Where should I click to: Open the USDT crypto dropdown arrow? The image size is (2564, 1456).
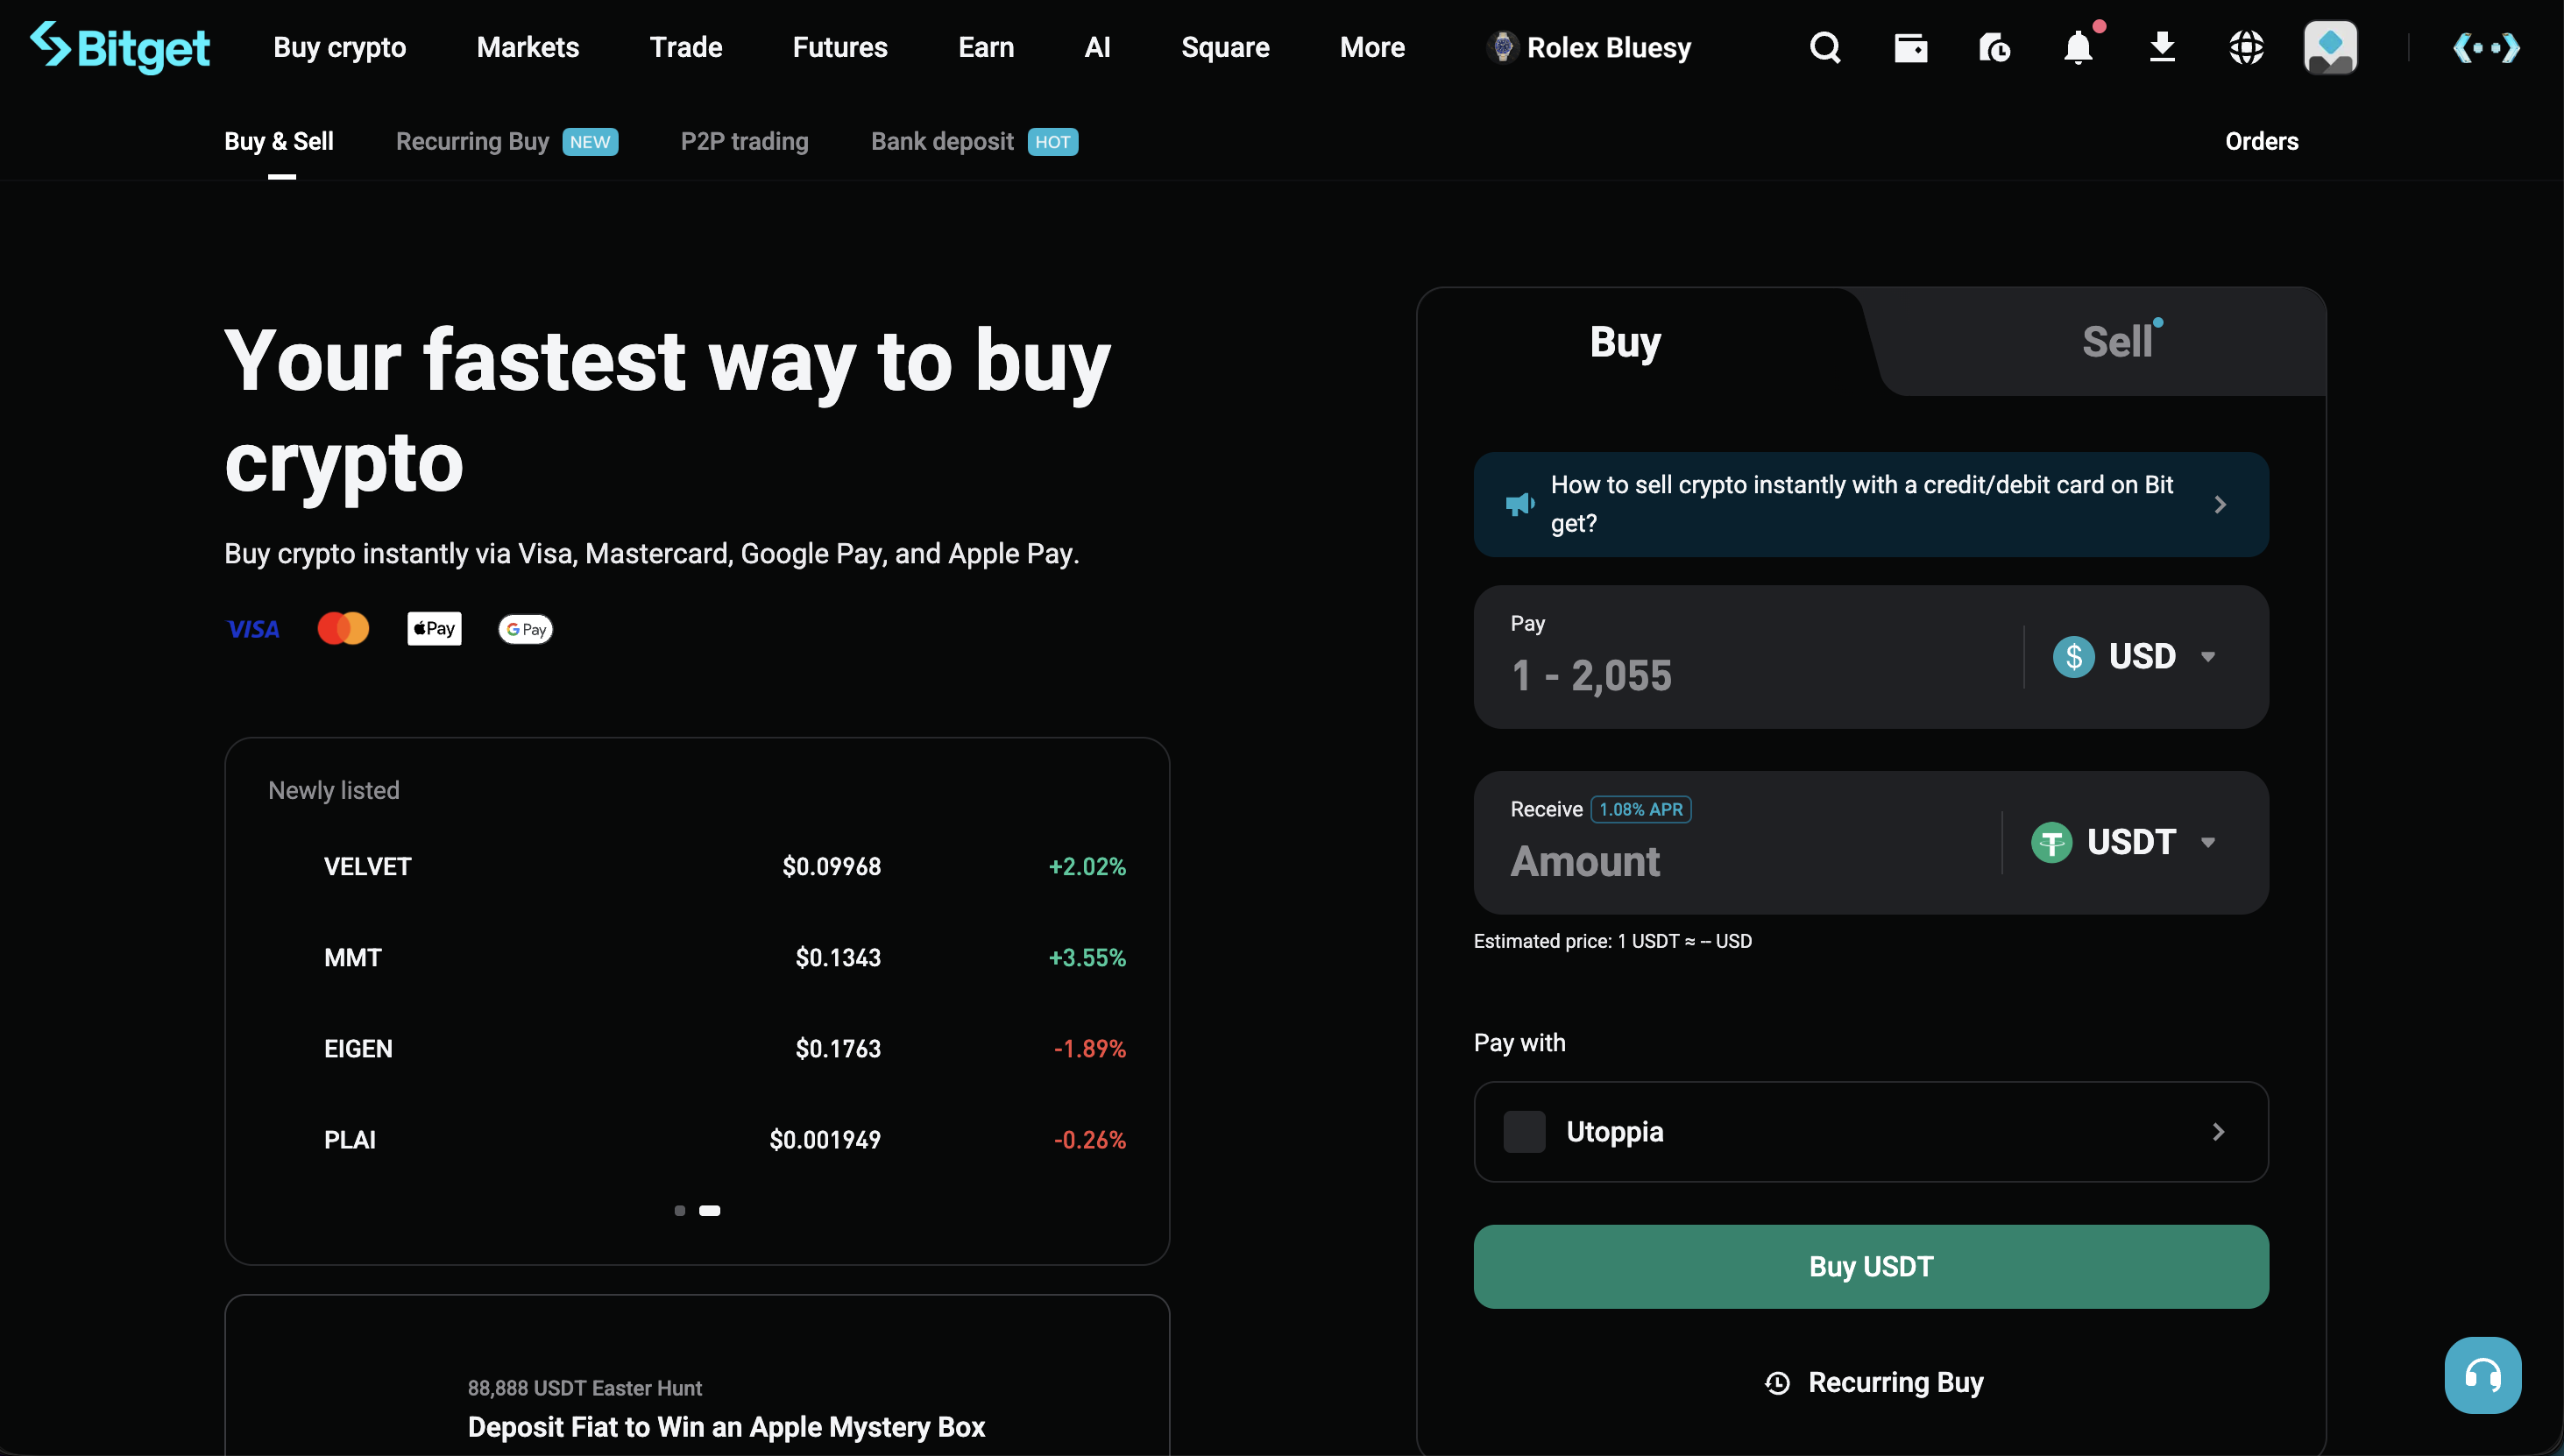click(2207, 842)
